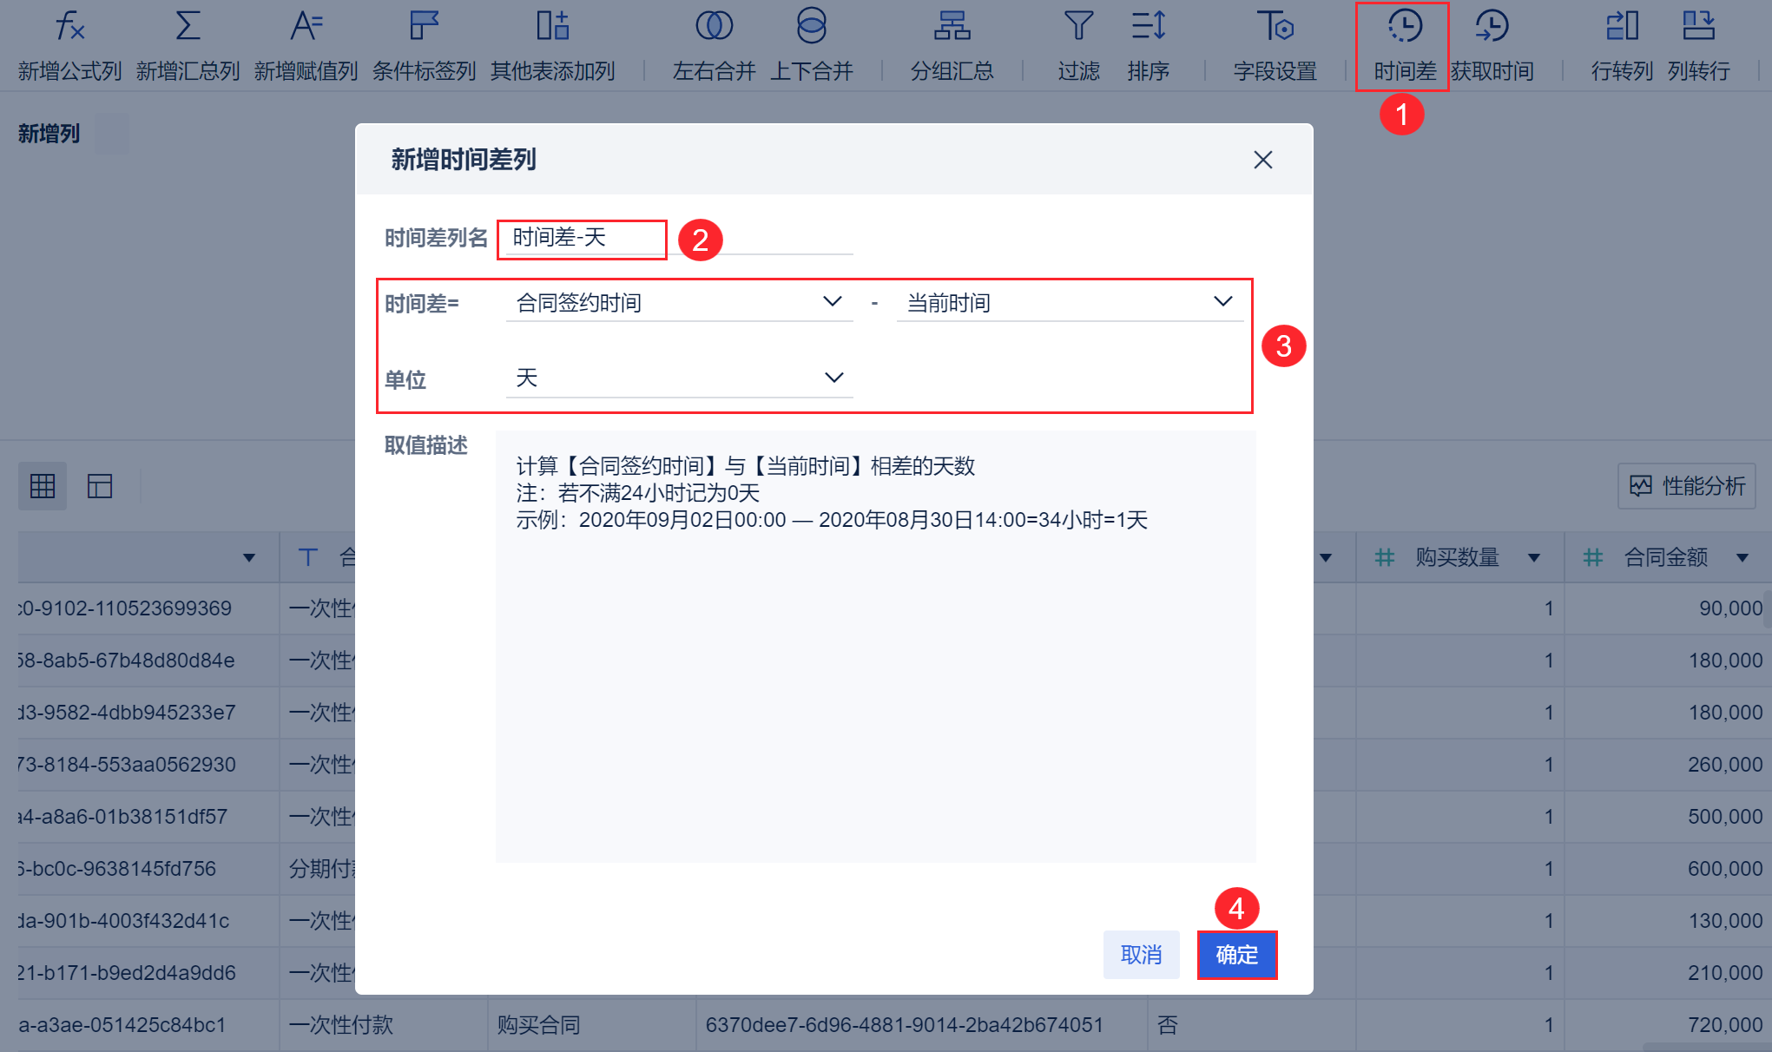Image resolution: width=1772 pixels, height=1052 pixels.
Task: Select the cell 73-8184-553aa0562930
Action: click(148, 765)
